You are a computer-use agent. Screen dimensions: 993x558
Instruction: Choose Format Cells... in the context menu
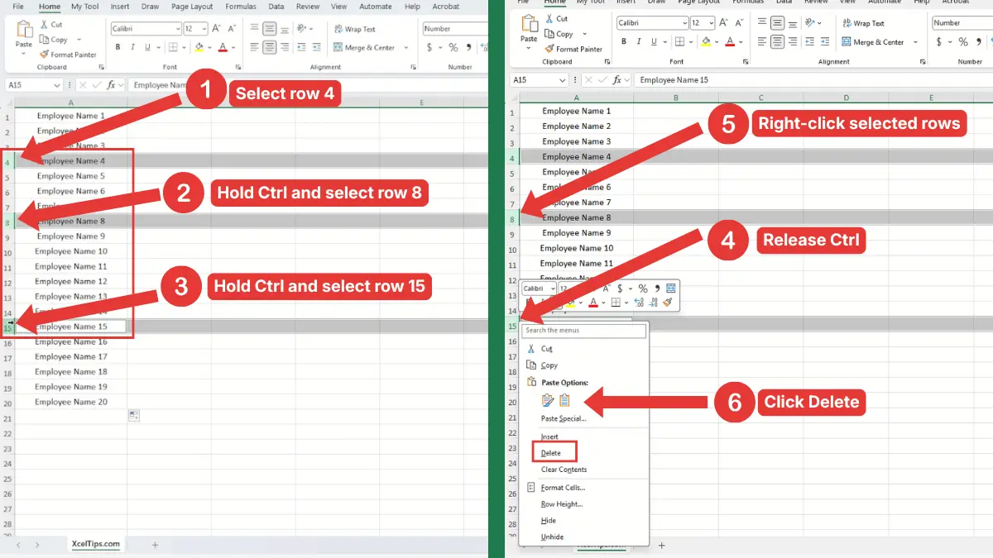click(563, 488)
